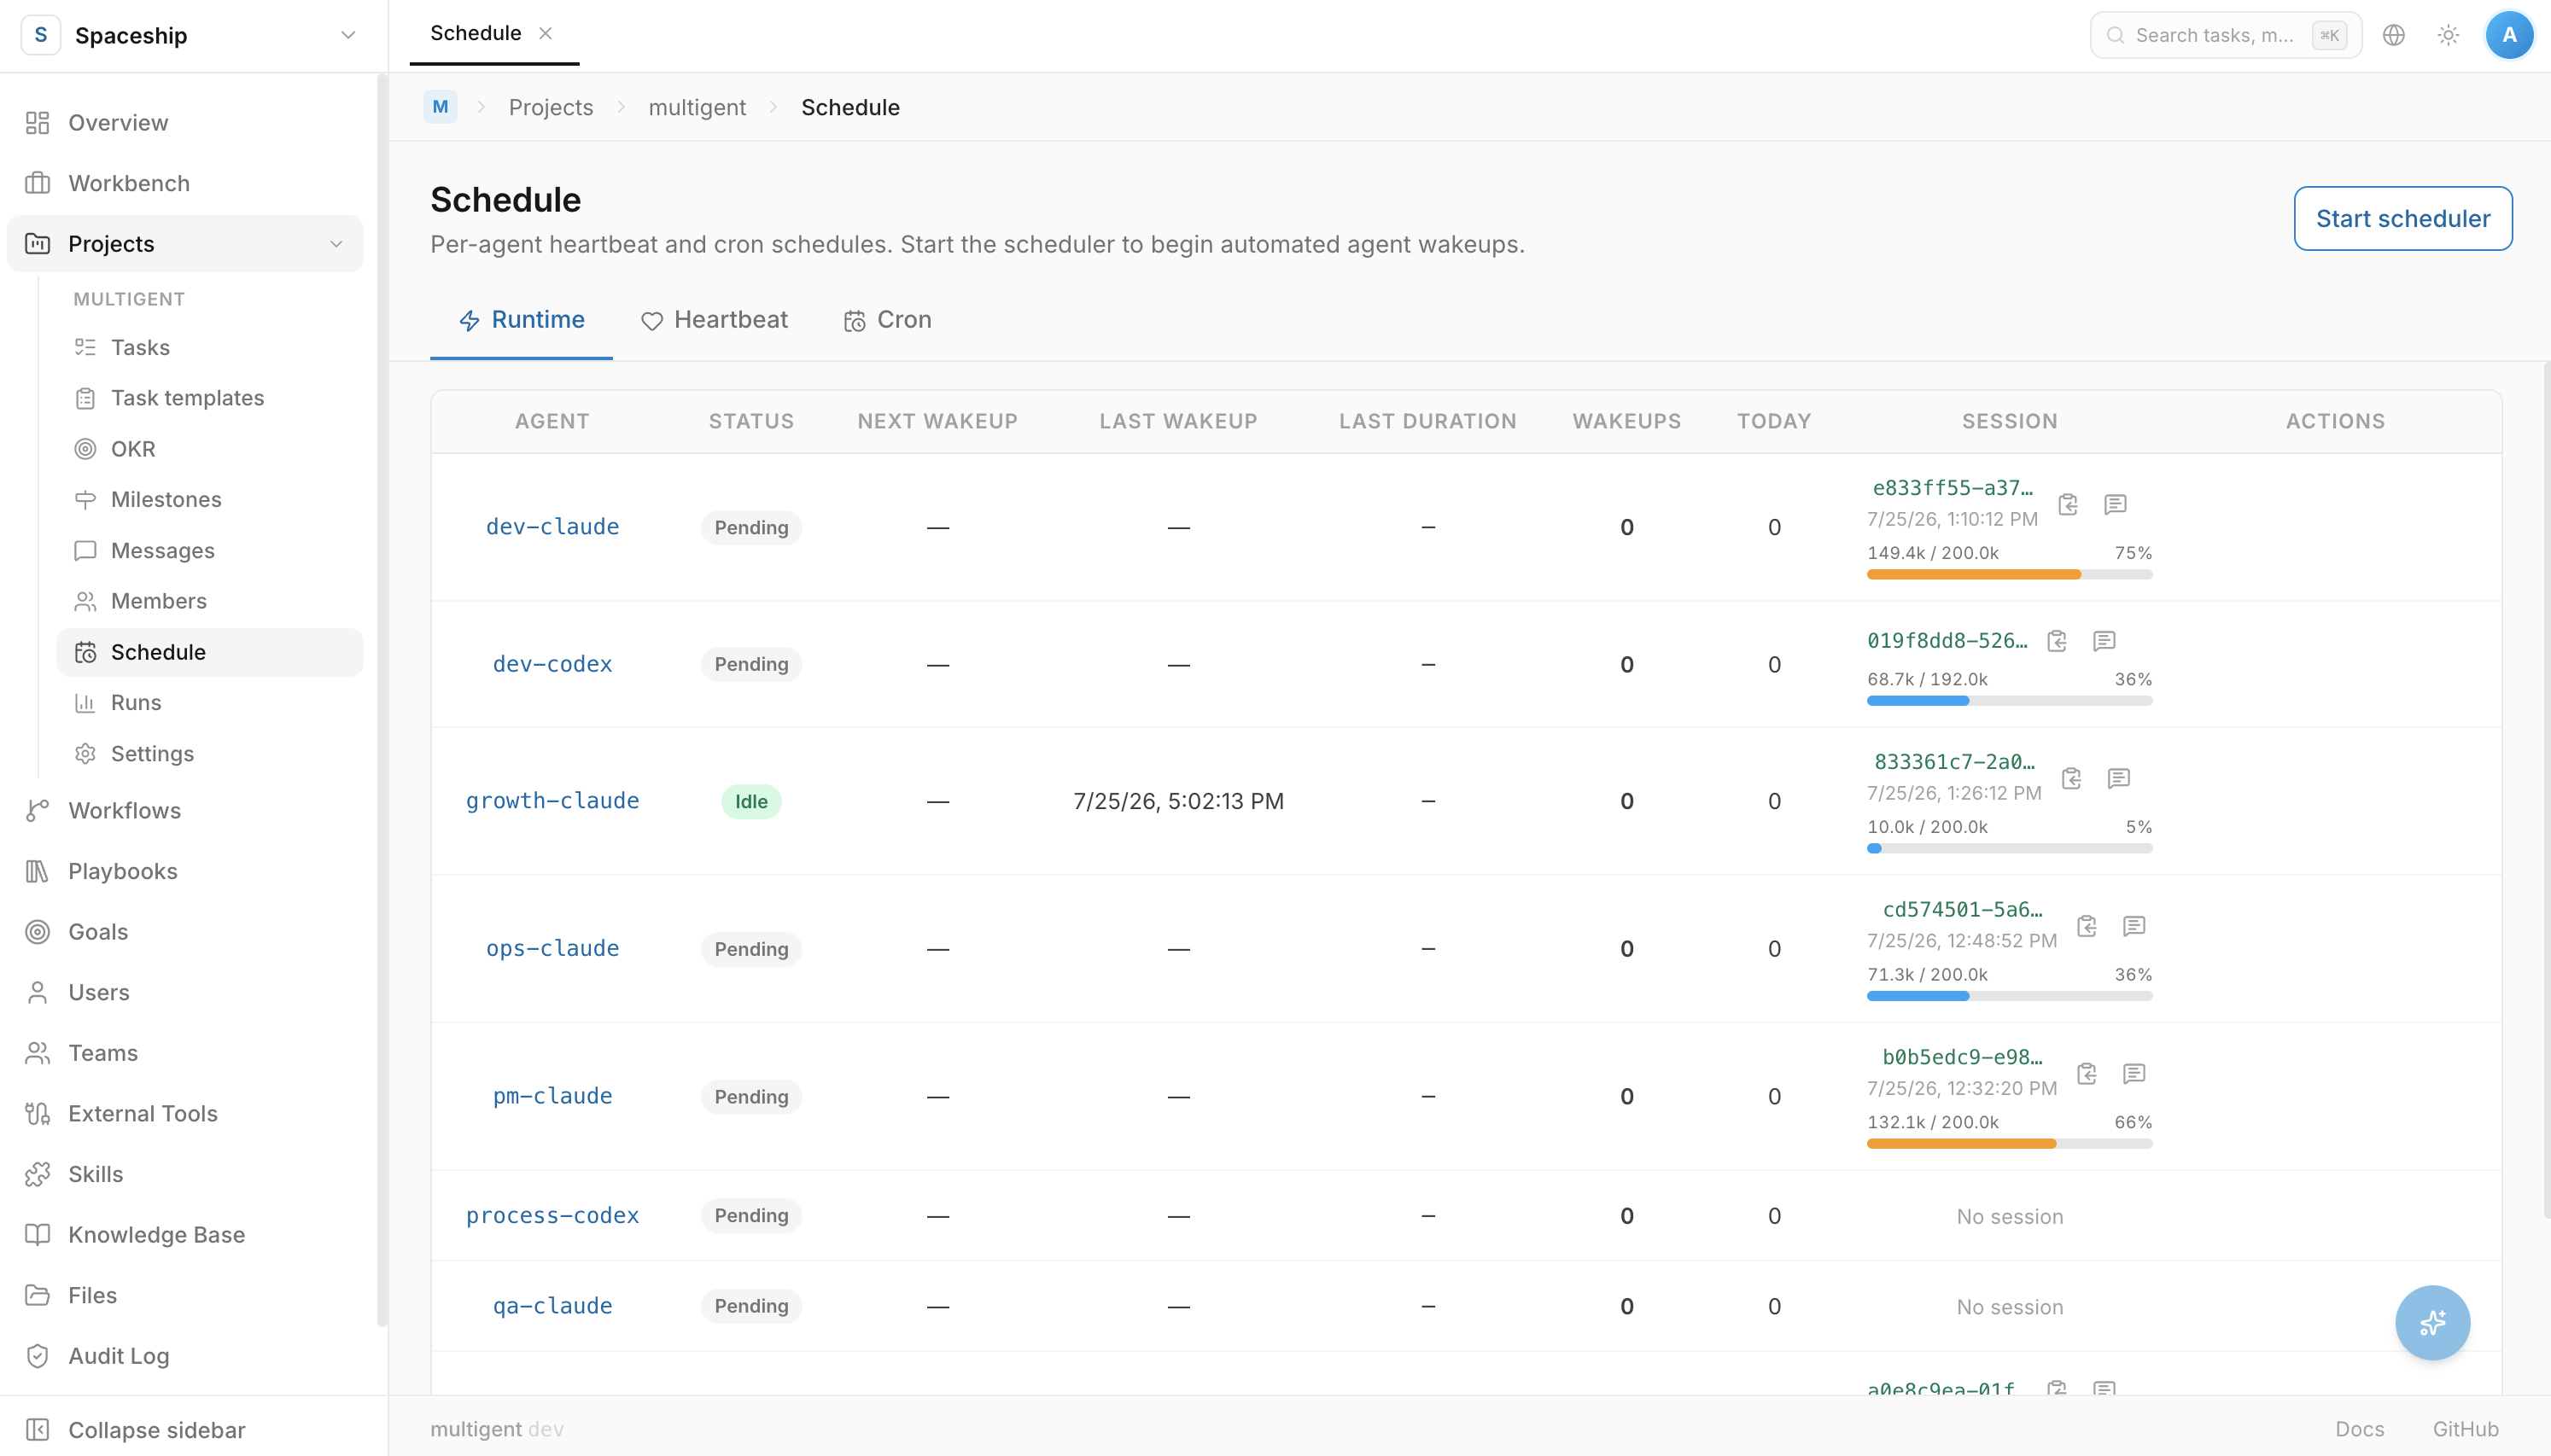
Task: Close the Schedule tab
Action: tap(545, 33)
